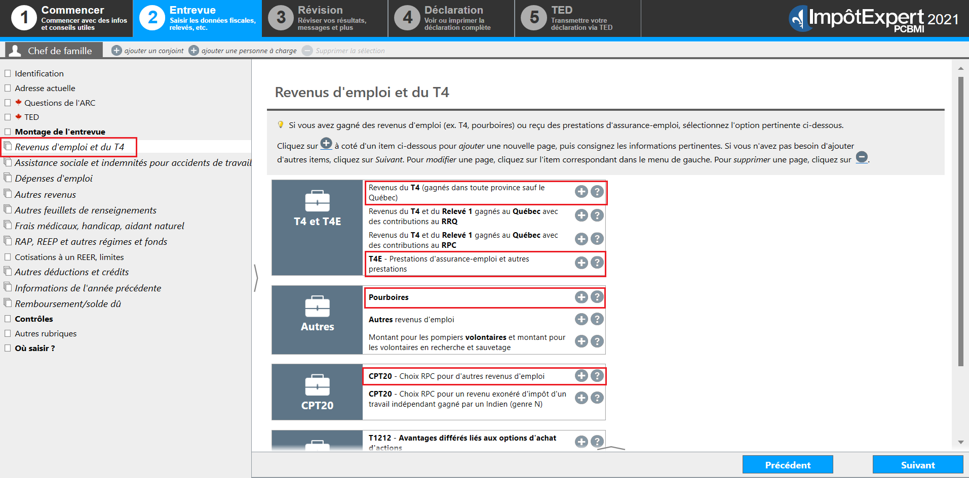Open help for Pourboires

pyautogui.click(x=597, y=297)
